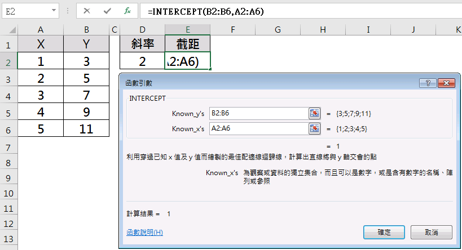462x250 pixels.
Task: Click the 確定 button
Action: click(x=384, y=232)
